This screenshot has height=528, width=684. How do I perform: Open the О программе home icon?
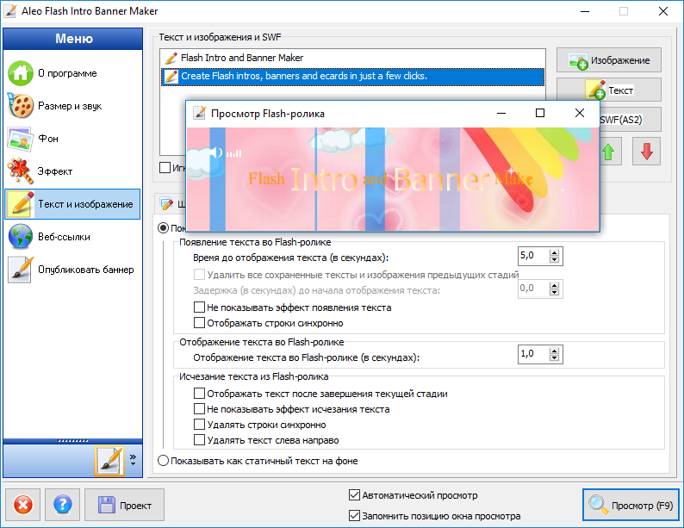click(x=21, y=73)
